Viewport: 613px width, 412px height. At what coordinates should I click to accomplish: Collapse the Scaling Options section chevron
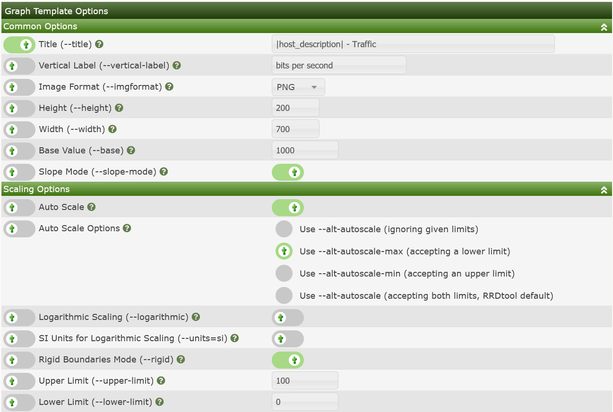604,190
